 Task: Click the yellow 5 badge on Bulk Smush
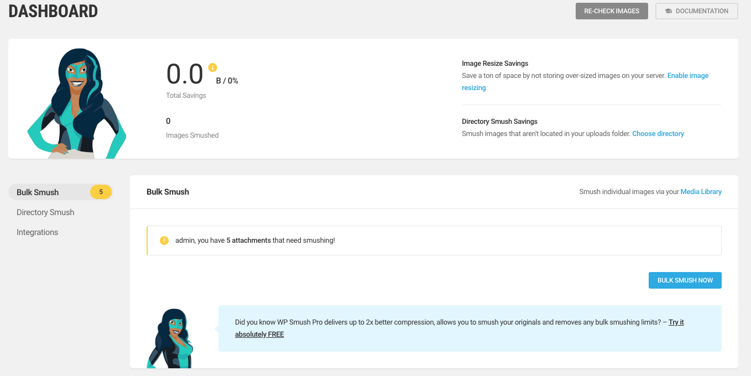[101, 192]
